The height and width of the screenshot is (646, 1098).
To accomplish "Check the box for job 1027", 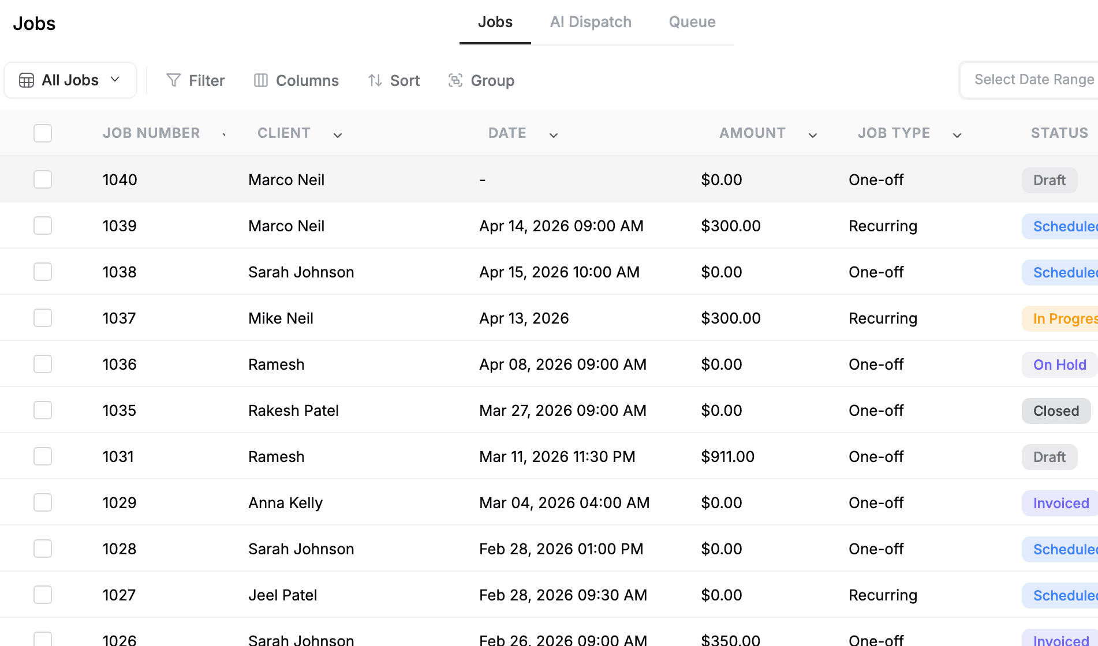I will click(43, 595).
